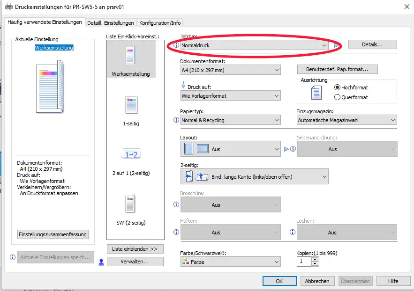Open the Konfiguration/Info tab

click(x=159, y=23)
